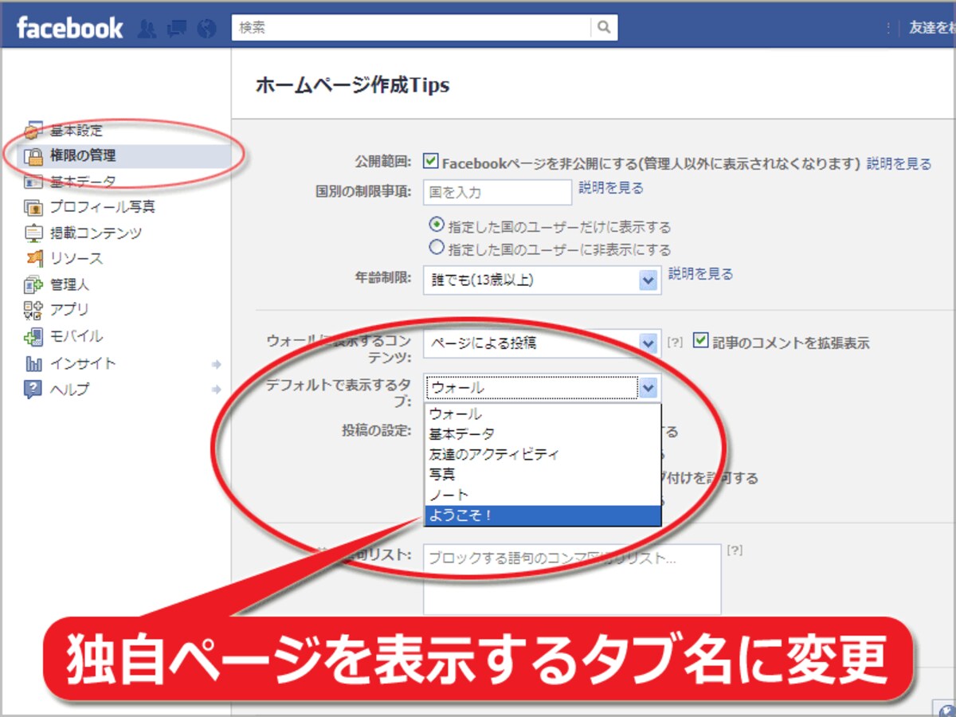The width and height of the screenshot is (956, 717).
Task: Click the 基本データ sidebar icon
Action: [x=33, y=182]
